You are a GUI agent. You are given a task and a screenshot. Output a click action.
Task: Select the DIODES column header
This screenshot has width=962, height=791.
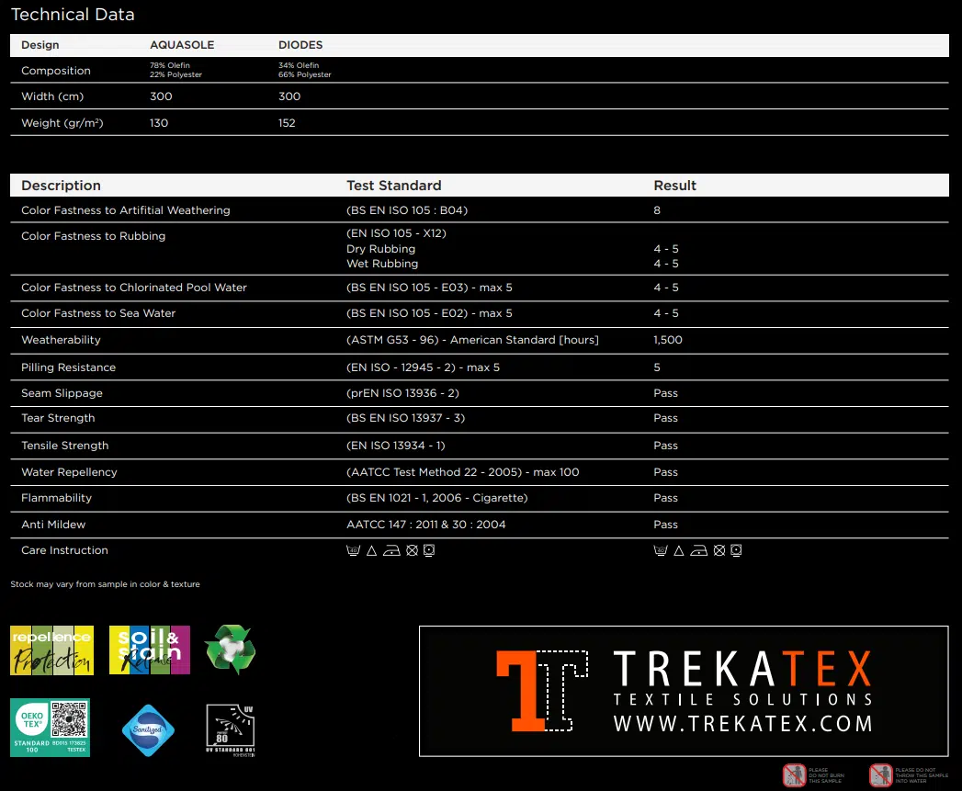coord(300,45)
